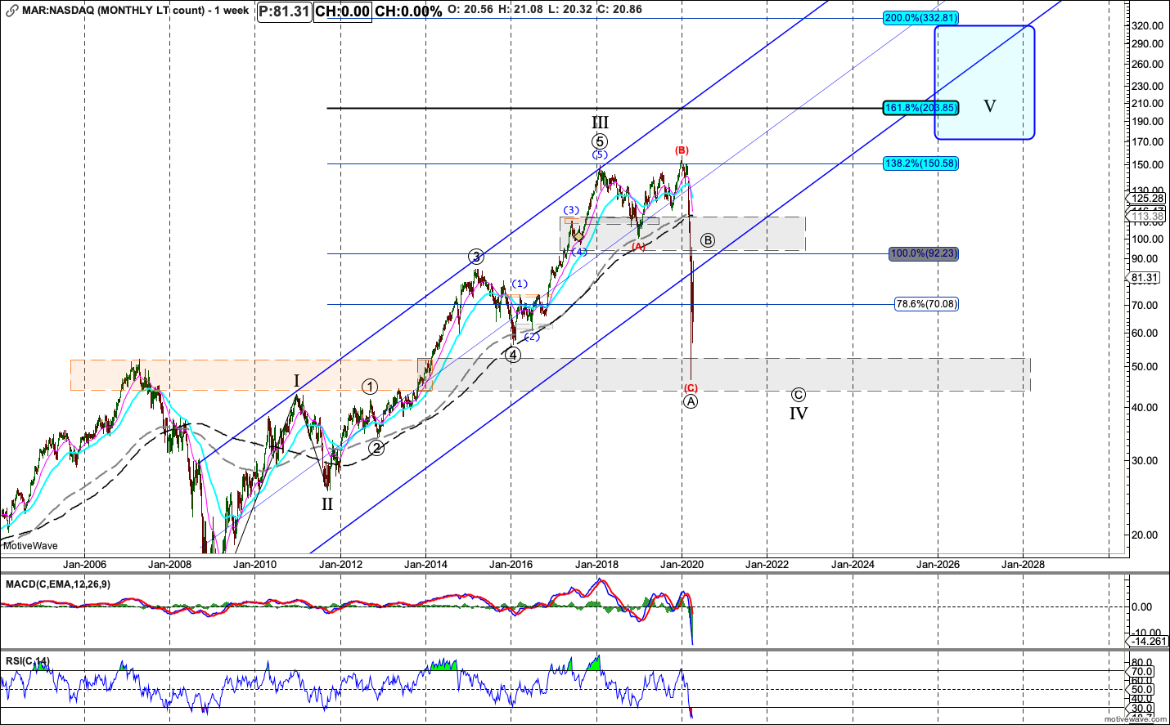Select the circled A wave marker
The width and height of the screenshot is (1170, 725).
click(691, 401)
